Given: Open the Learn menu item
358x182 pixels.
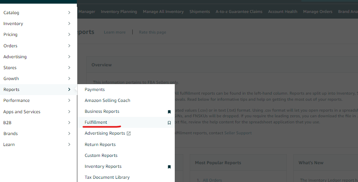Looking at the screenshot, I should click(38, 144).
